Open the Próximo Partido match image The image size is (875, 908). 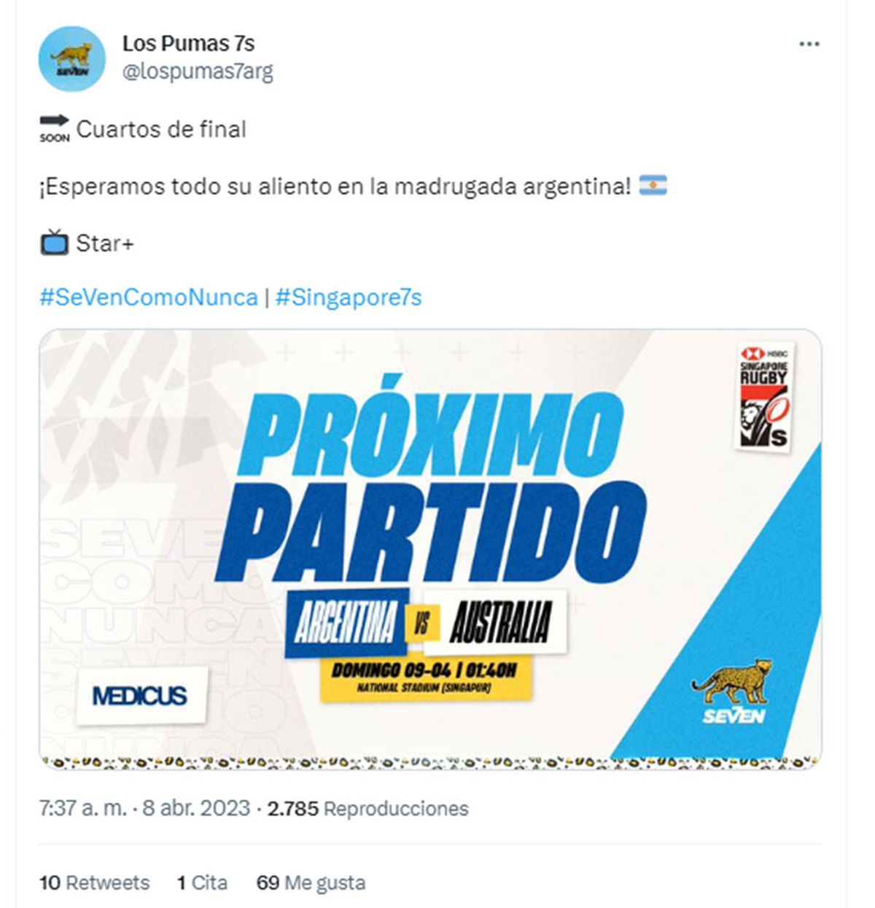(430, 548)
